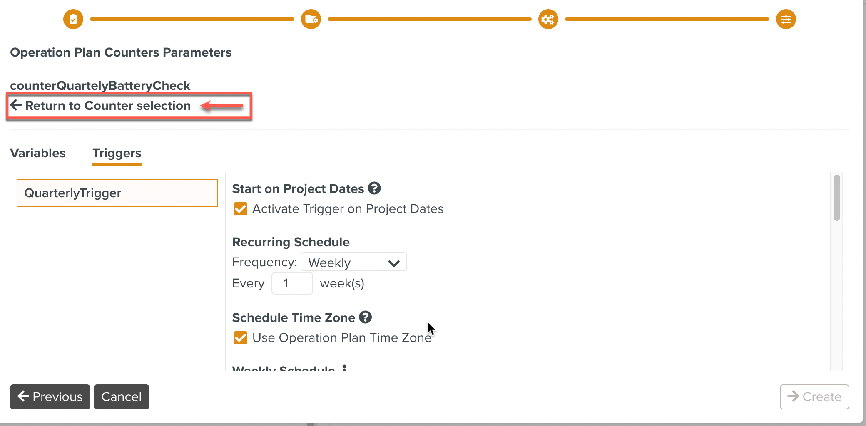
Task: Toggle Use Operation Plan Time Zone checkbox
Action: tap(241, 338)
